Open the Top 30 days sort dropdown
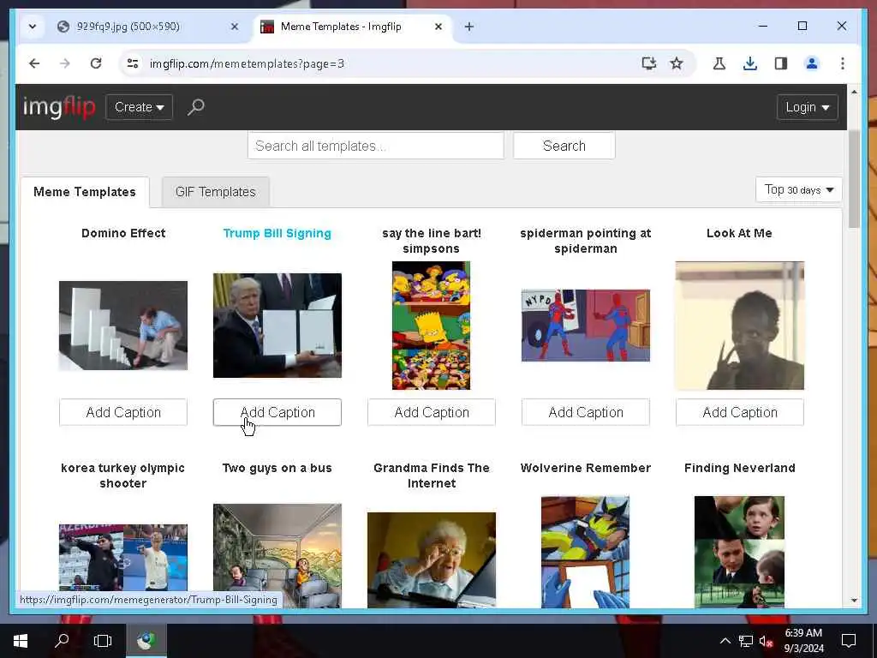Viewport: 877px width, 658px height. 799,190
